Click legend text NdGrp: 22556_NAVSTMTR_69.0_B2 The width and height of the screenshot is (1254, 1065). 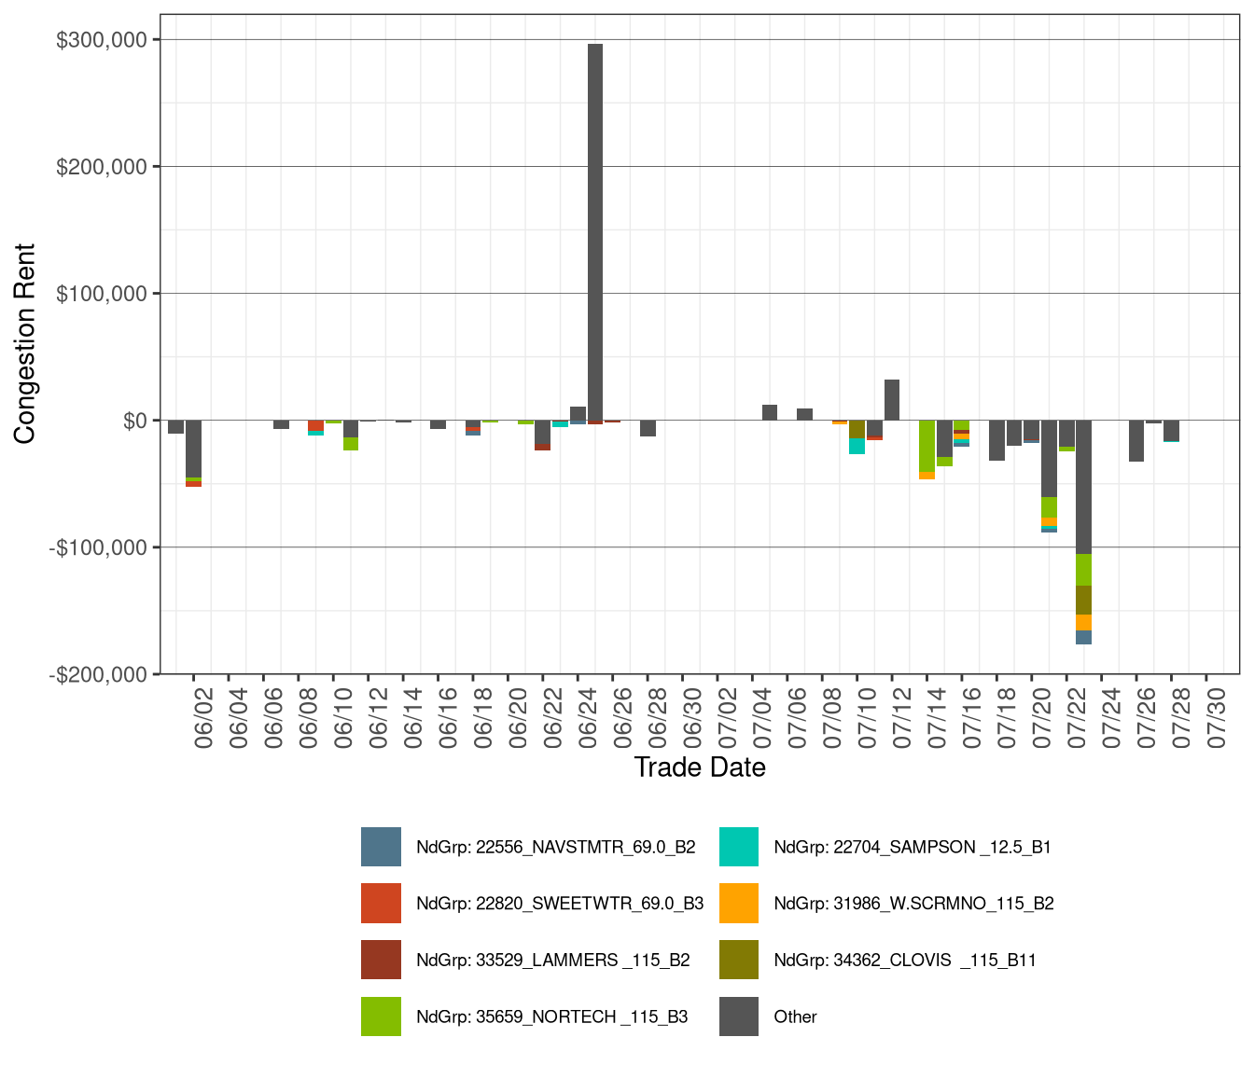point(556,848)
